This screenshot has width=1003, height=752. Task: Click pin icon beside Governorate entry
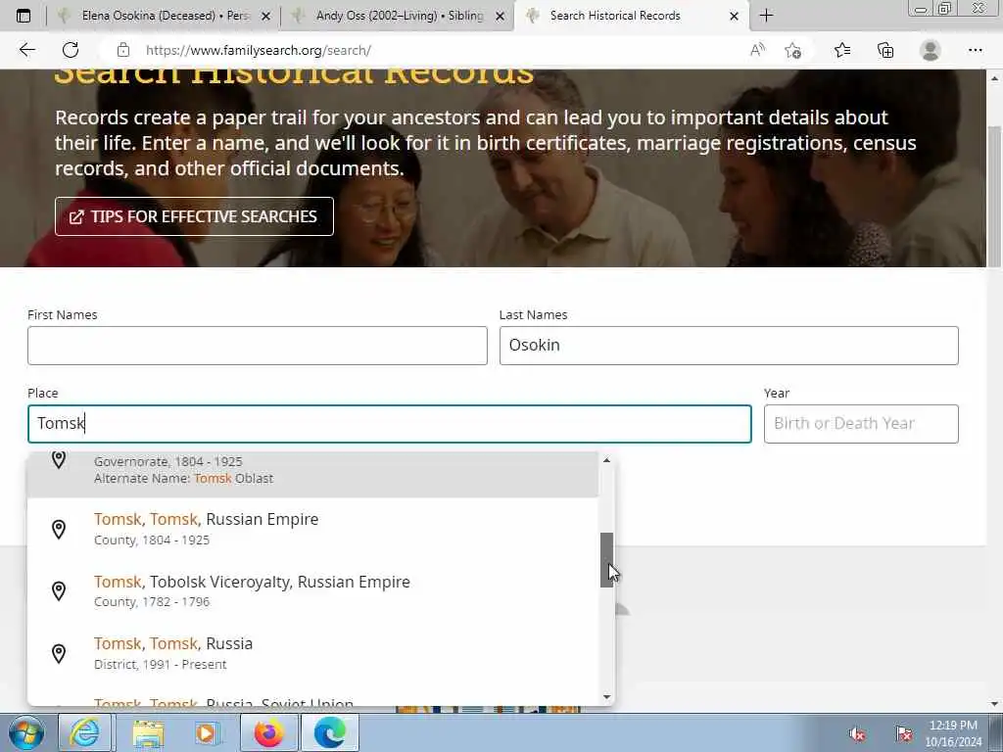pyautogui.click(x=58, y=460)
